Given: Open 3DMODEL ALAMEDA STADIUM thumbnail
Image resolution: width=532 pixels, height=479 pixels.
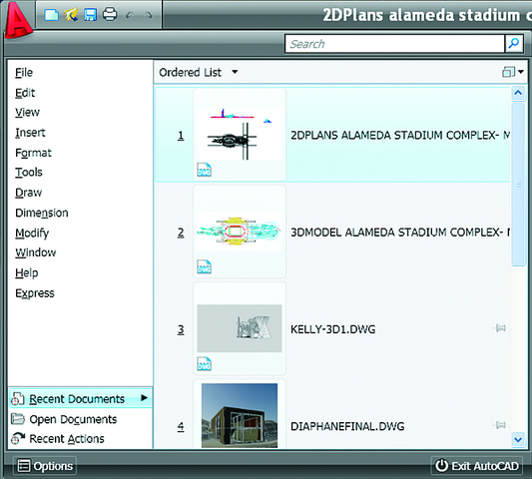Looking at the screenshot, I should (x=240, y=232).
